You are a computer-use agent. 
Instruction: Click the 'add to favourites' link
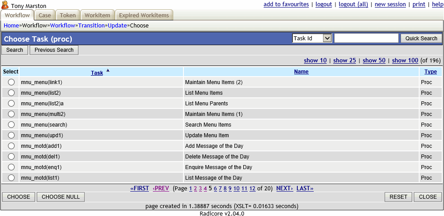pos(286,4)
